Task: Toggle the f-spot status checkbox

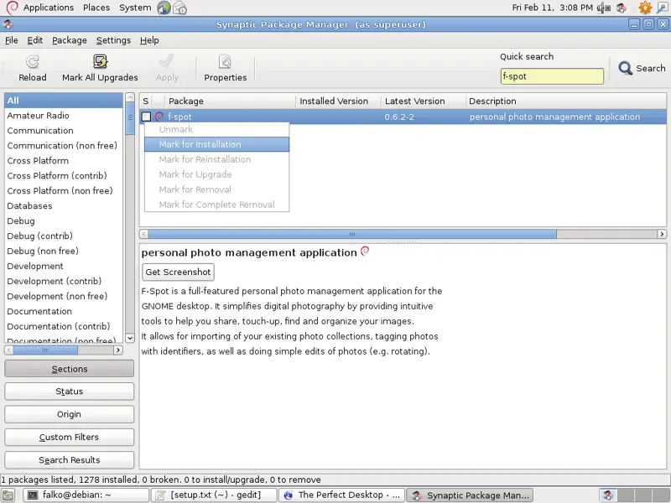Action: 146,117
